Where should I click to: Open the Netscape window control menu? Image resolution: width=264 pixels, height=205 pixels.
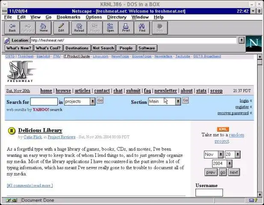coord(5,11)
